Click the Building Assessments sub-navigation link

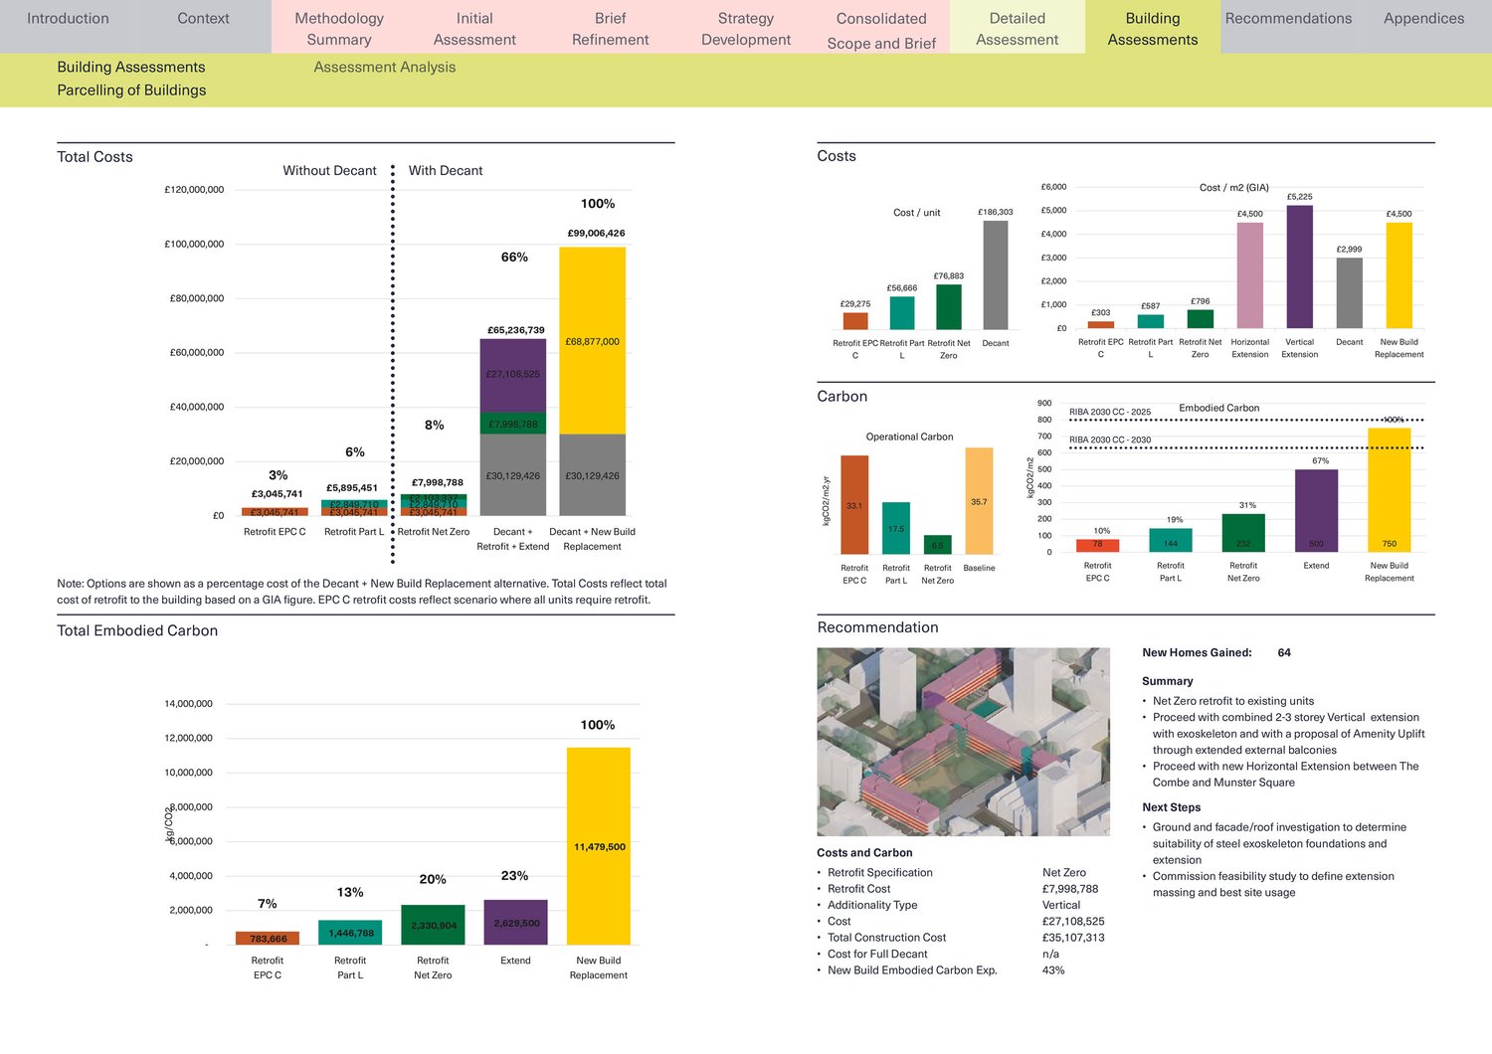pos(131,68)
